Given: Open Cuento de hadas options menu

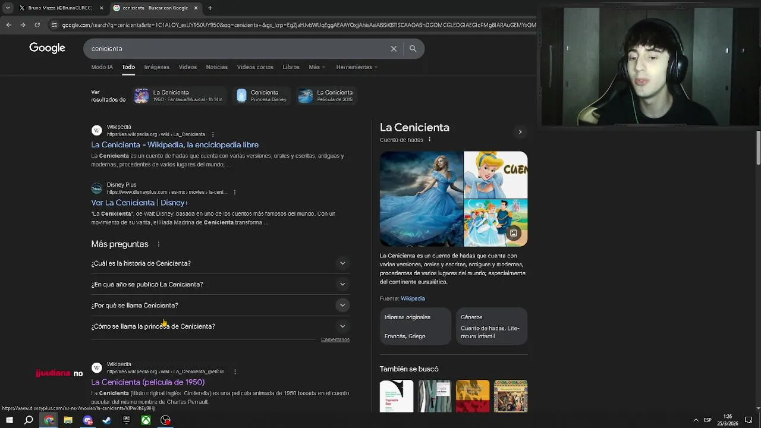Looking at the screenshot, I should point(429,140).
